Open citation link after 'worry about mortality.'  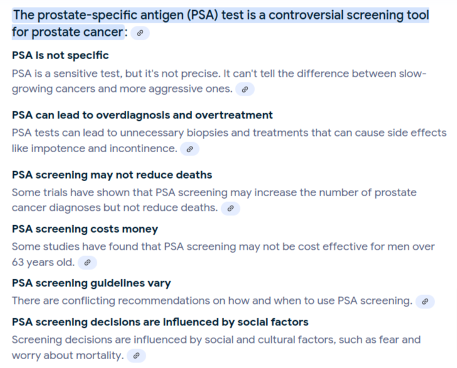coord(136,356)
